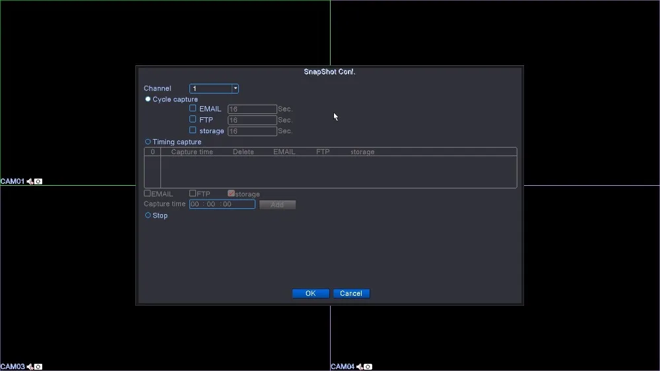The image size is (660, 371).
Task: Open the Channel dropdown
Action: coord(214,88)
